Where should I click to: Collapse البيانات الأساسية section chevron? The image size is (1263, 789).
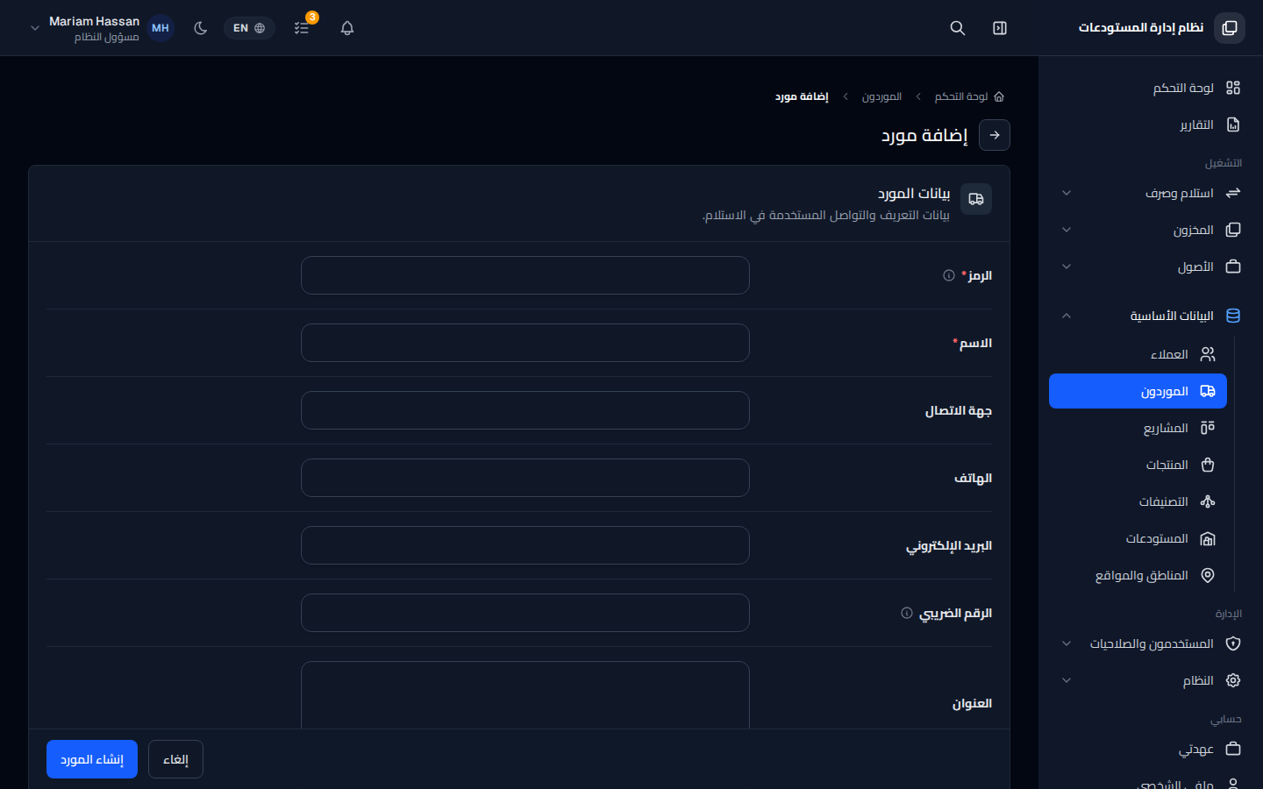[1067, 316]
